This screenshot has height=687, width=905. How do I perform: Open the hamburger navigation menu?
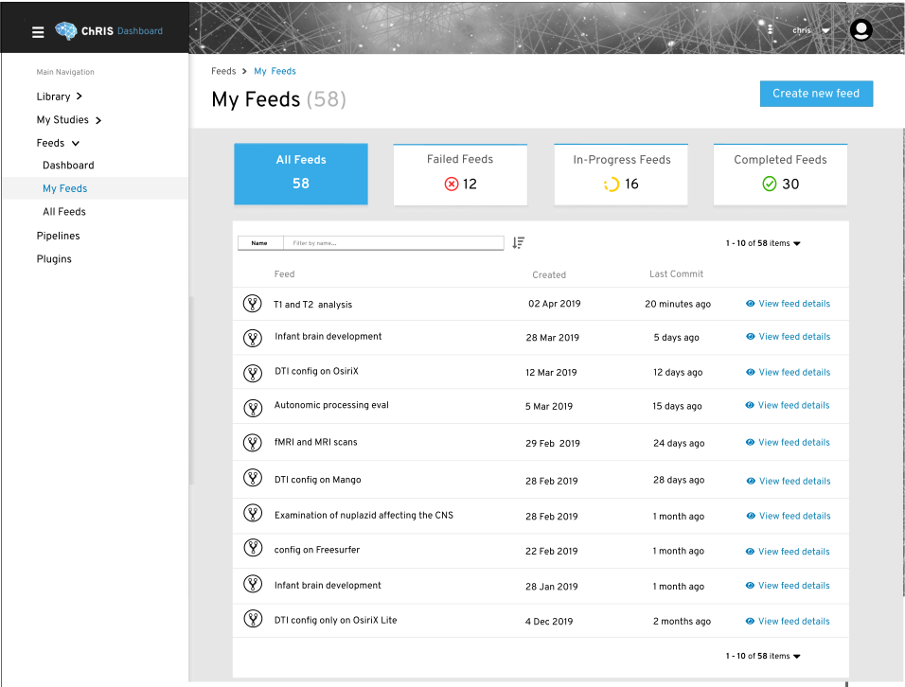click(x=37, y=29)
